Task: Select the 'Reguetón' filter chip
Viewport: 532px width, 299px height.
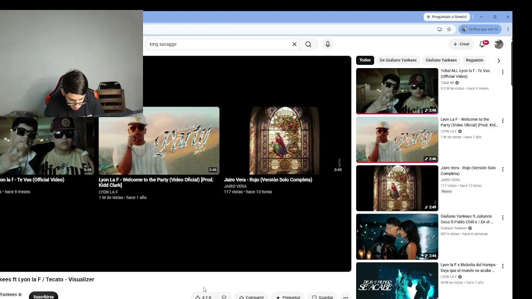Action: tap(474, 60)
